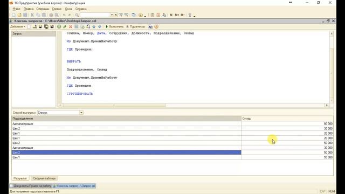Click the Параметры button
This screenshot has height=194, width=345.
click(135, 26)
